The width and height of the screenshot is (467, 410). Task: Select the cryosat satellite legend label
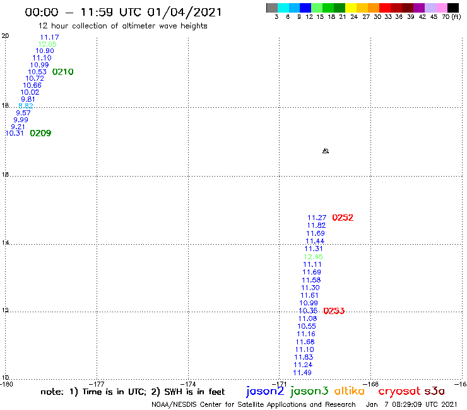(x=399, y=391)
